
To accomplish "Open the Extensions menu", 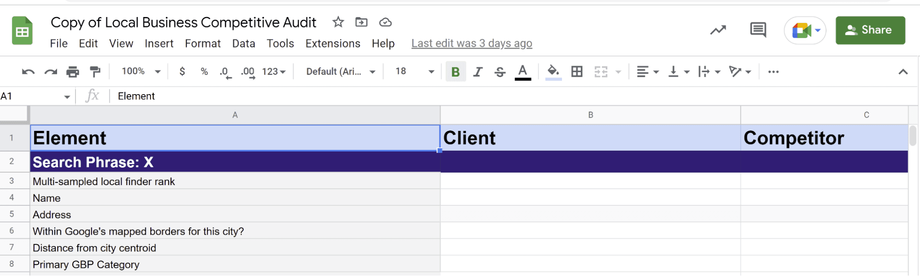I will click(x=333, y=44).
